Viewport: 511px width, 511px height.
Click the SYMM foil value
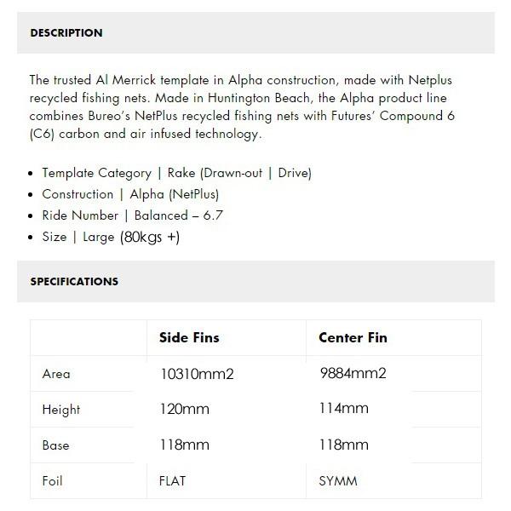[338, 481]
